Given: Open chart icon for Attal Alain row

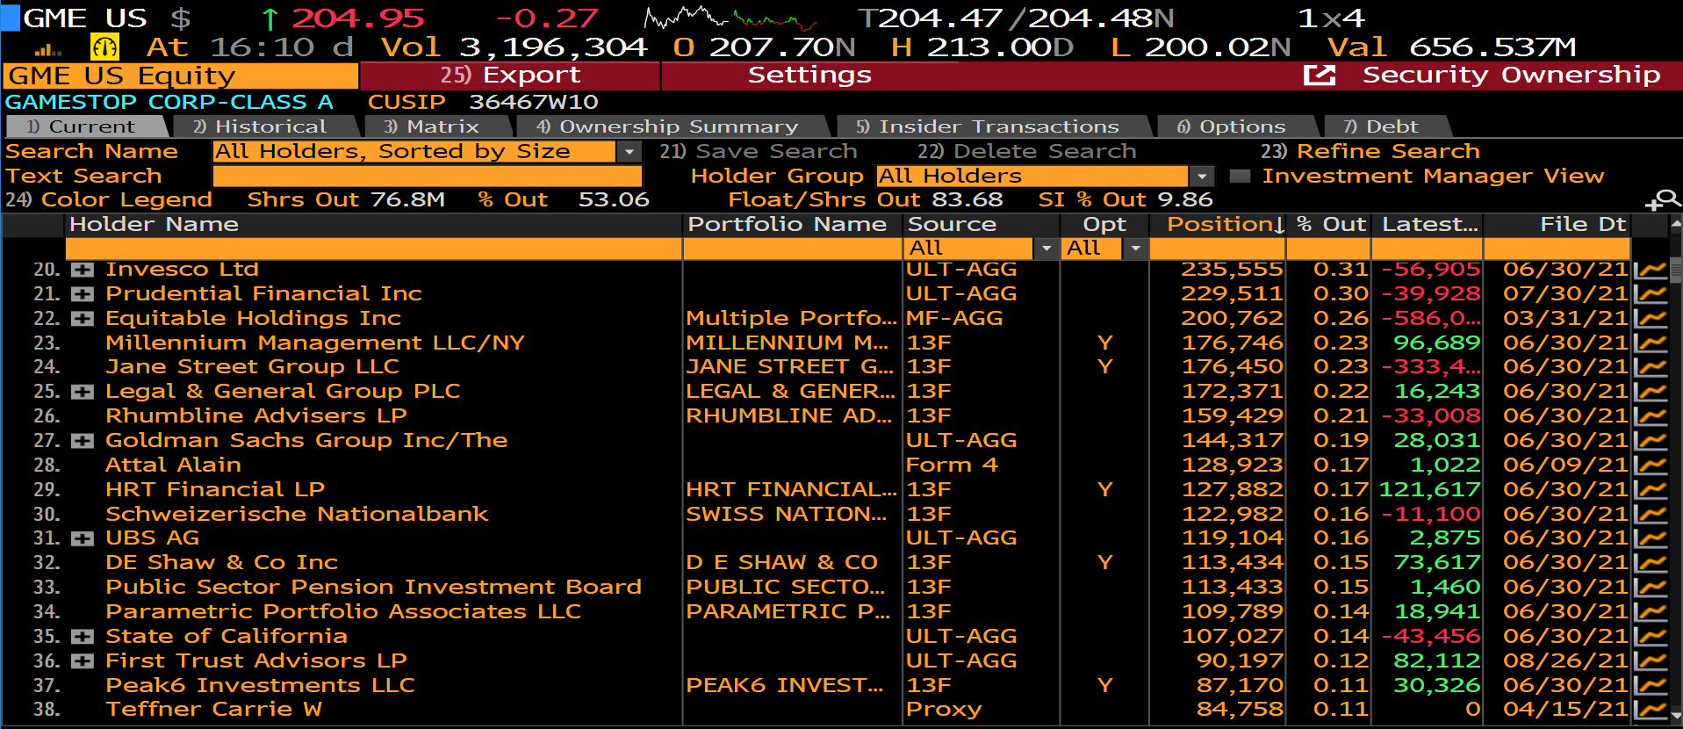Looking at the screenshot, I should coord(1651,466).
